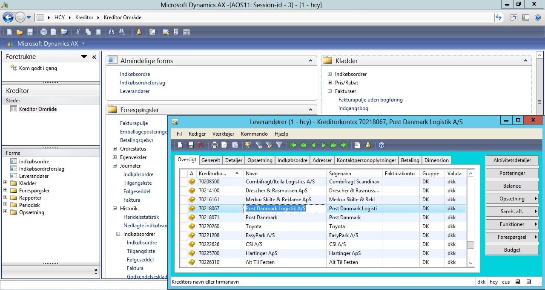Sort by the Kreditorkonto column header

click(219, 173)
